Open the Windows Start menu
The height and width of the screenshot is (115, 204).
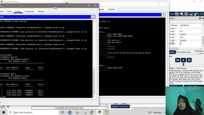(4, 112)
